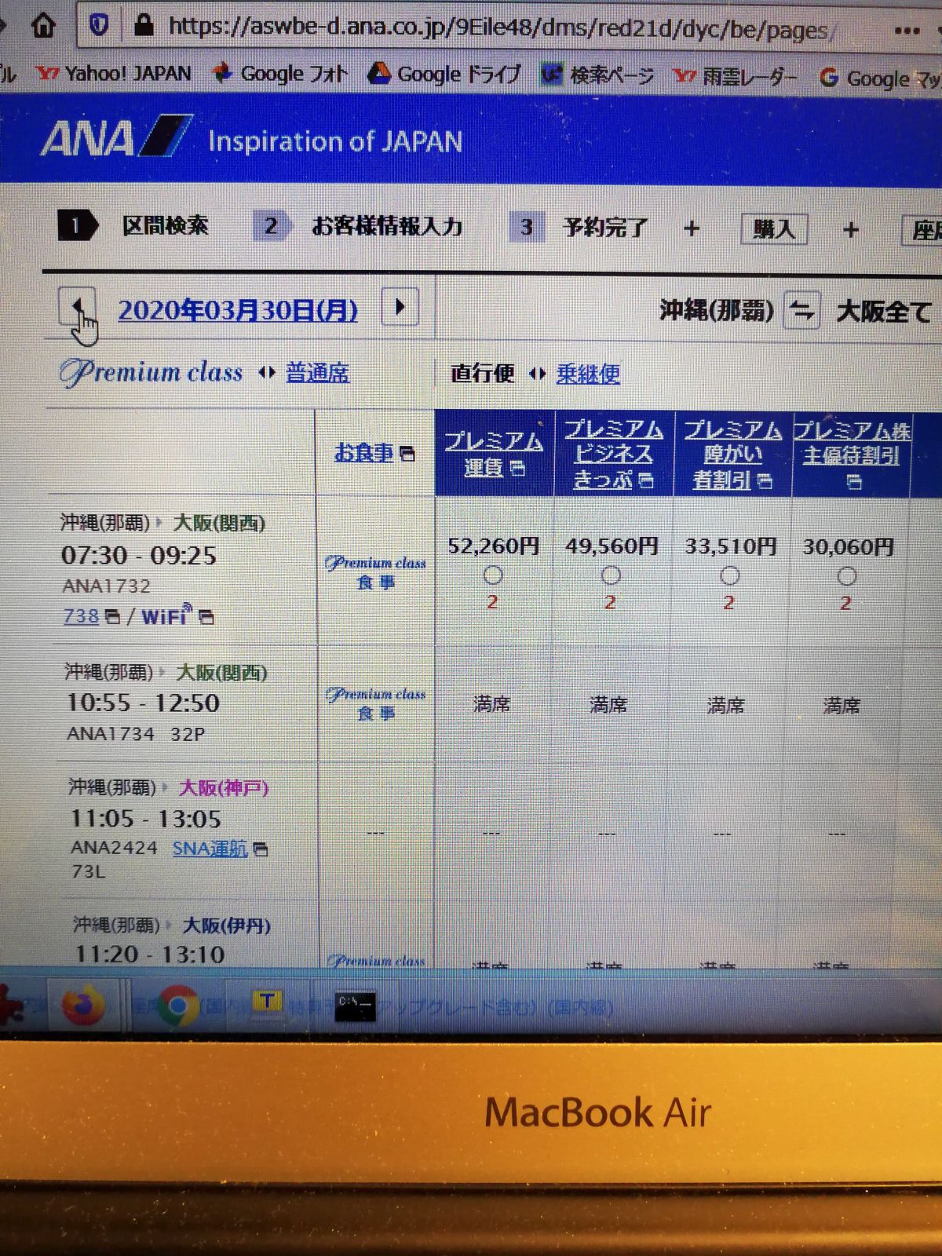
Task: Click popup icon beside 738 aircraft
Action: (x=112, y=617)
